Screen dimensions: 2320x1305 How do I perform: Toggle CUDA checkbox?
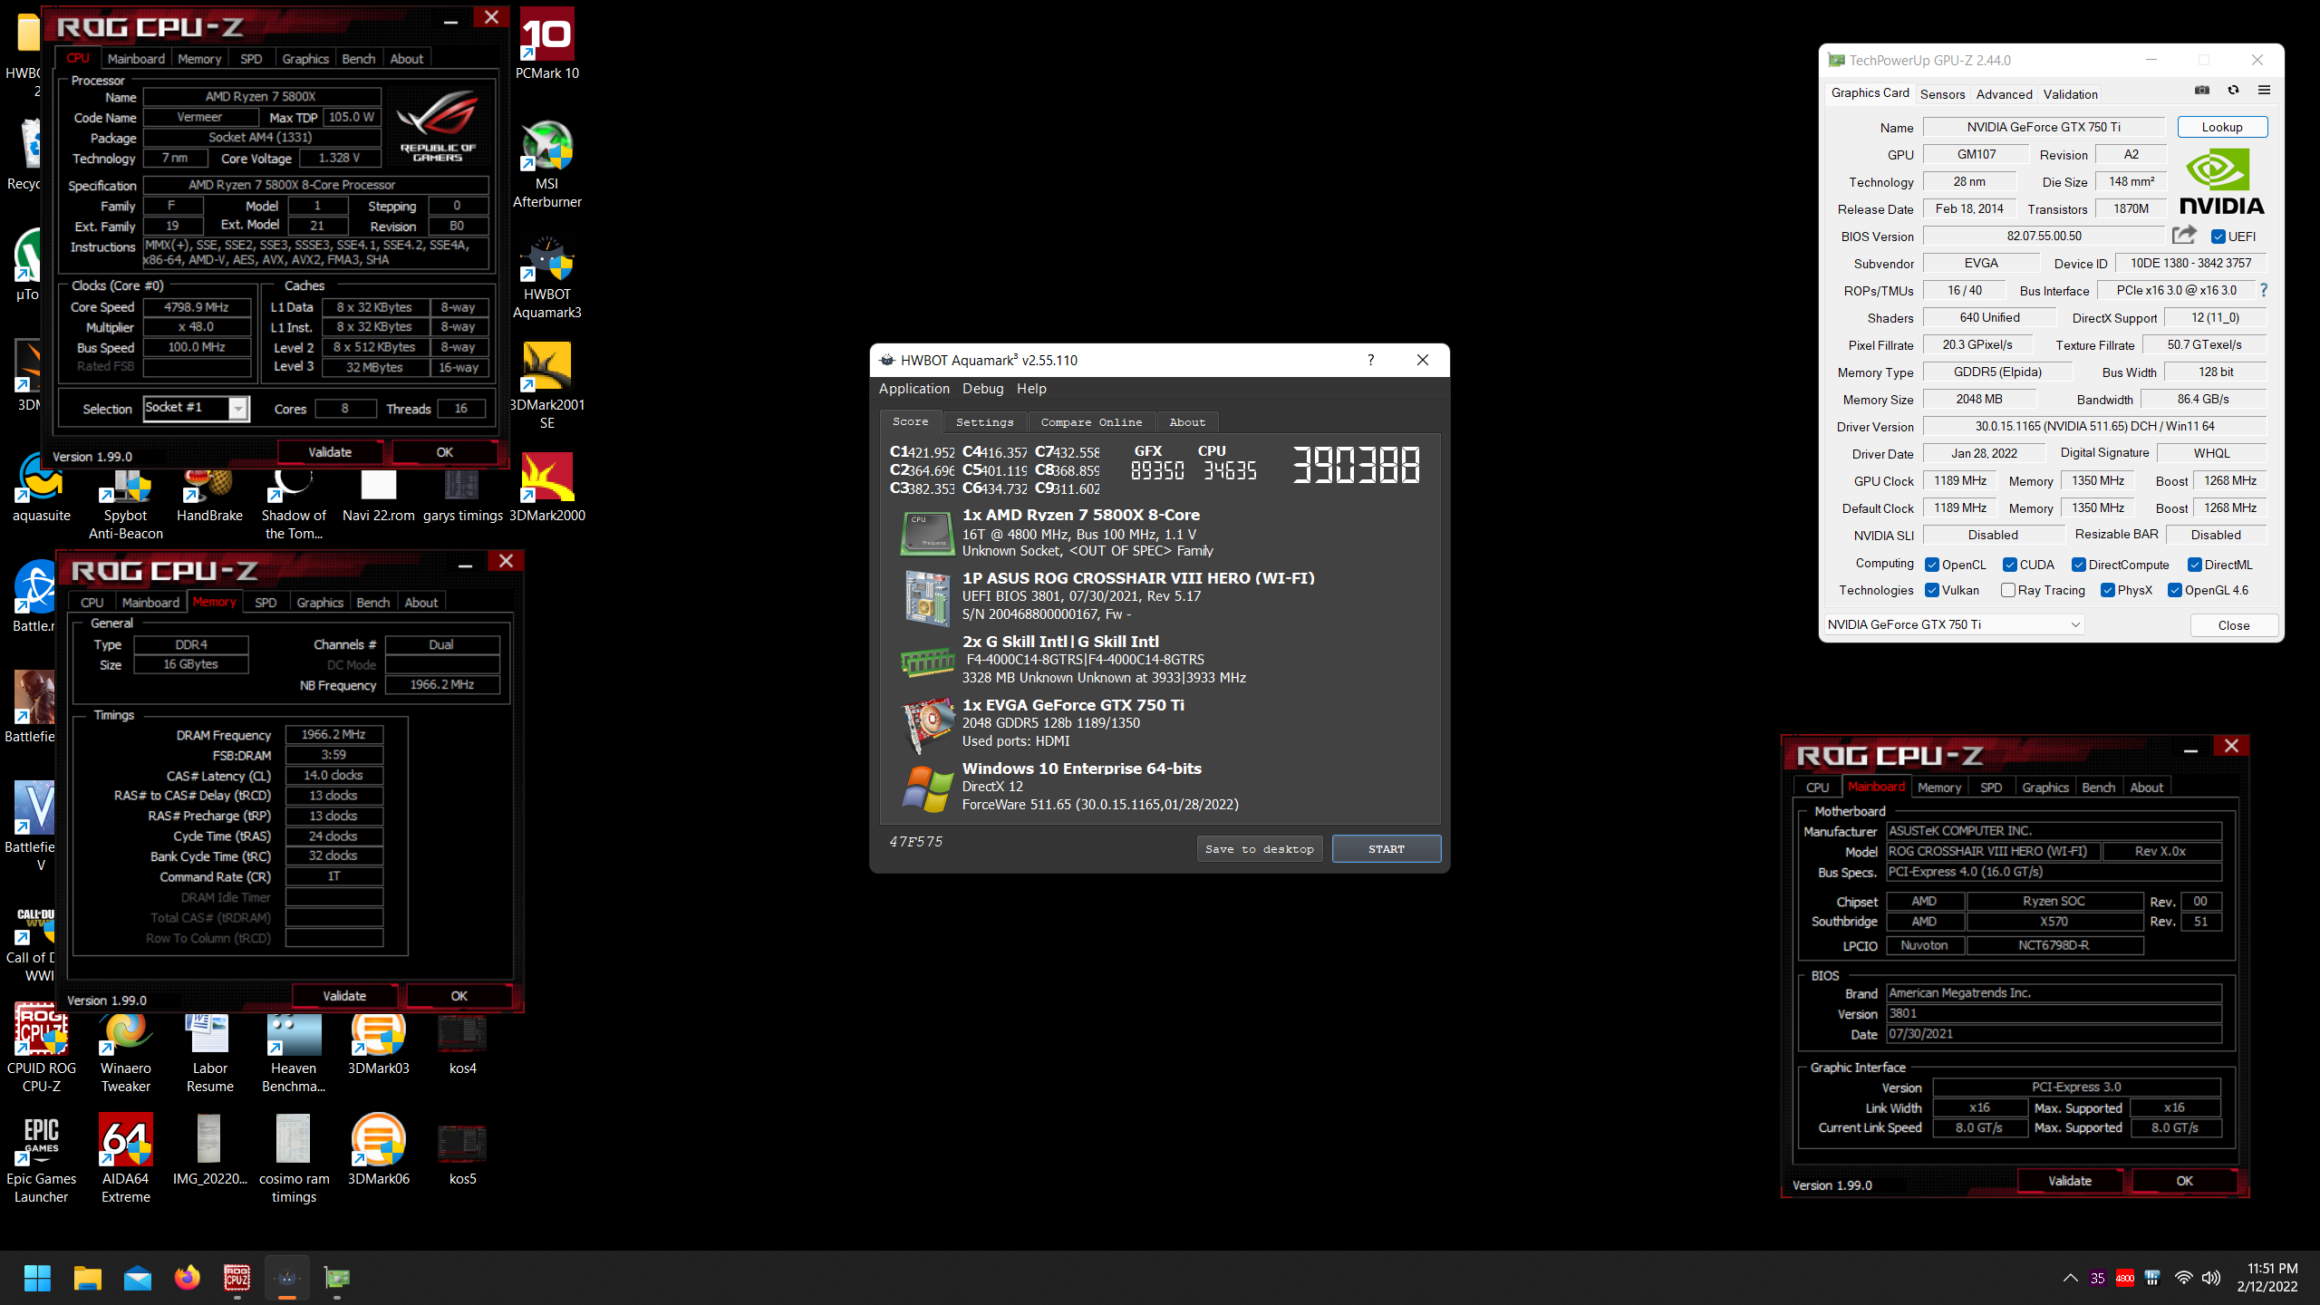2010,565
